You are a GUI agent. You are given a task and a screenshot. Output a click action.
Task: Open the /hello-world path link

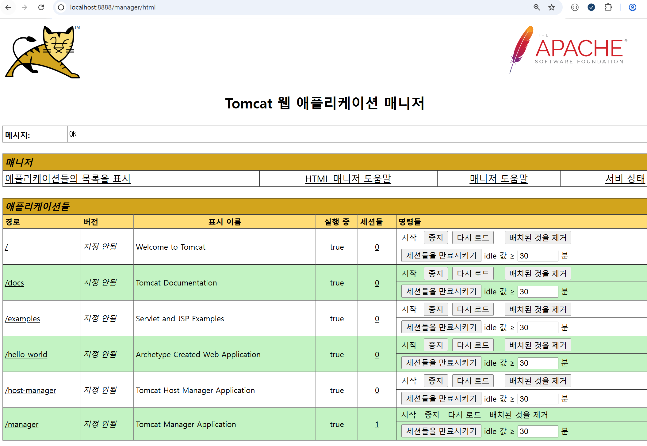pos(26,354)
